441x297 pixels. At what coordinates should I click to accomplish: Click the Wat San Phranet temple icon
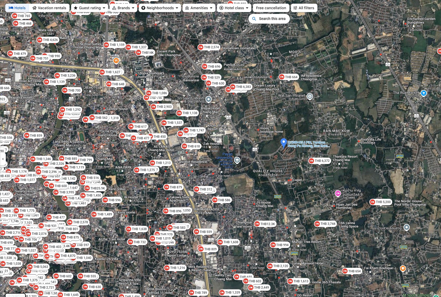tap(310, 97)
